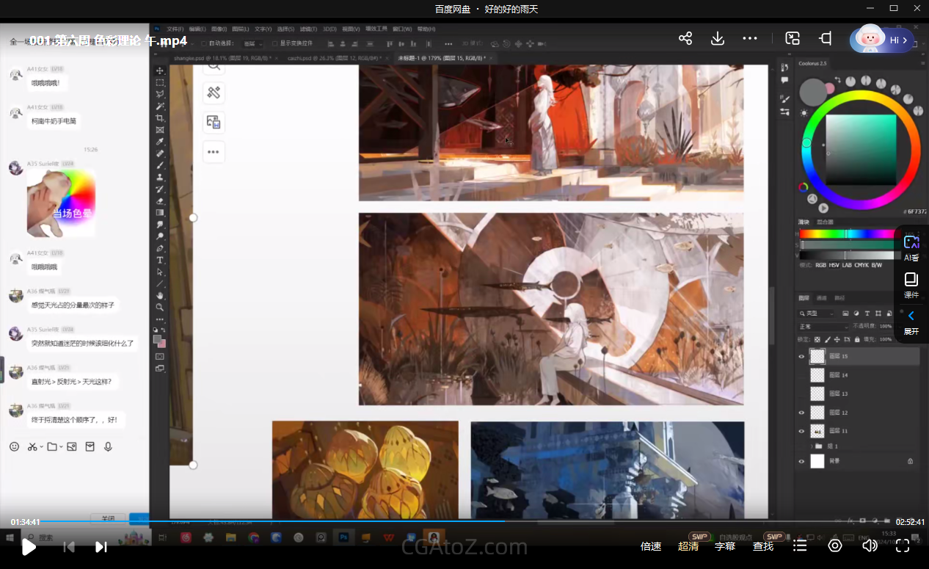Click the 查找 search button

[763, 546]
